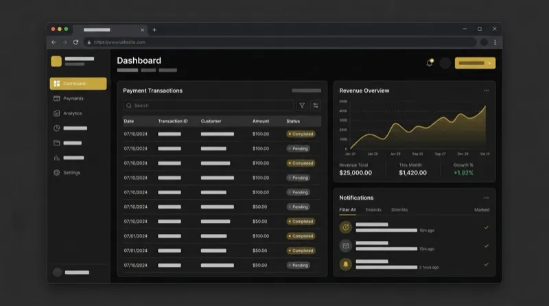This screenshot has width=549, height=306.
Task: Click the Status column header
Action: tap(293, 121)
